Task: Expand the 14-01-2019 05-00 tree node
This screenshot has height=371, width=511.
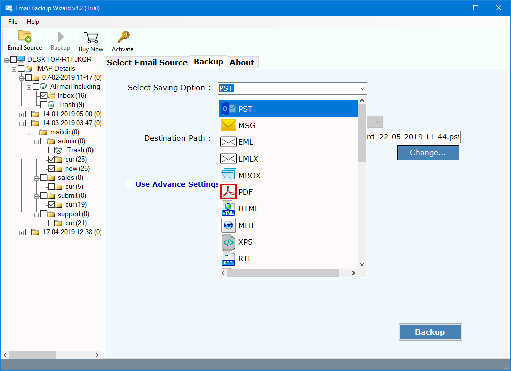Action: [21, 115]
